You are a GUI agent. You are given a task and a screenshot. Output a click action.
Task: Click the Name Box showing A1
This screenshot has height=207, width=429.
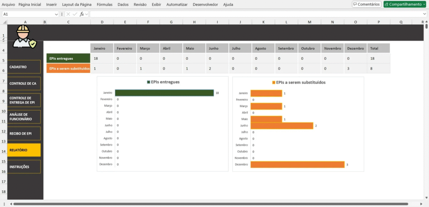pyautogui.click(x=27, y=14)
